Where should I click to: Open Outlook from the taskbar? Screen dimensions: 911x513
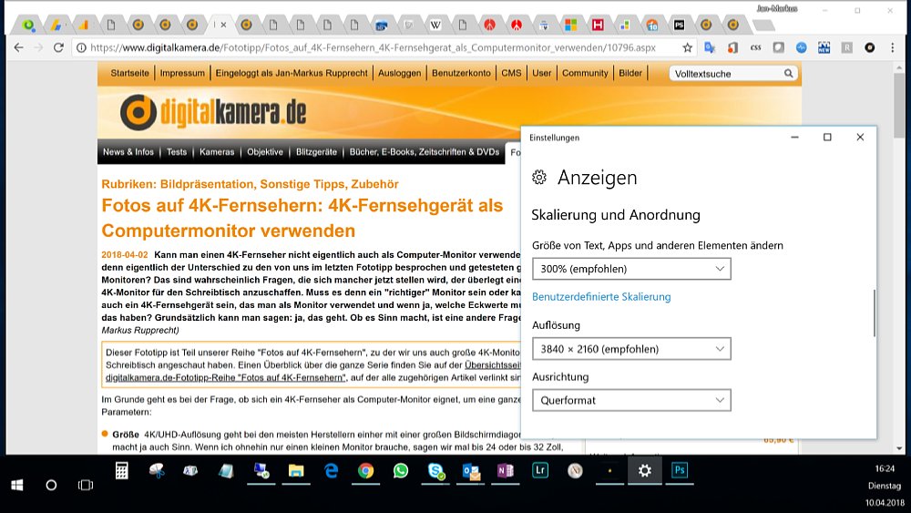[x=471, y=470]
